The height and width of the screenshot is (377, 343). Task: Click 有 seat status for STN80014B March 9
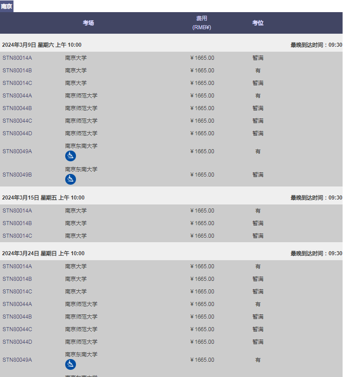pos(258,71)
